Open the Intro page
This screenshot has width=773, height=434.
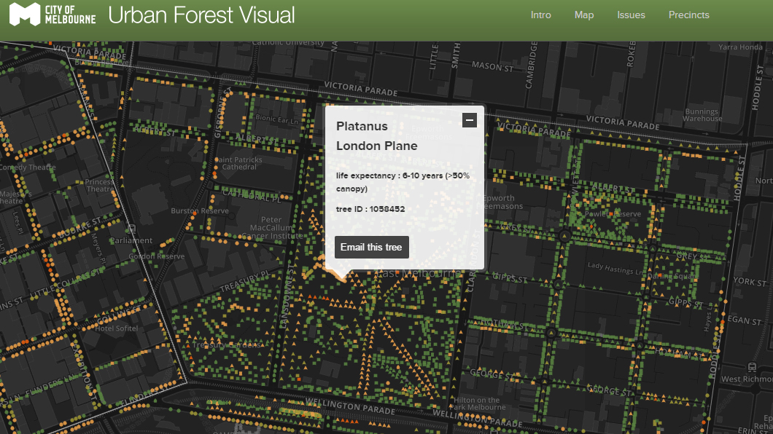click(541, 15)
